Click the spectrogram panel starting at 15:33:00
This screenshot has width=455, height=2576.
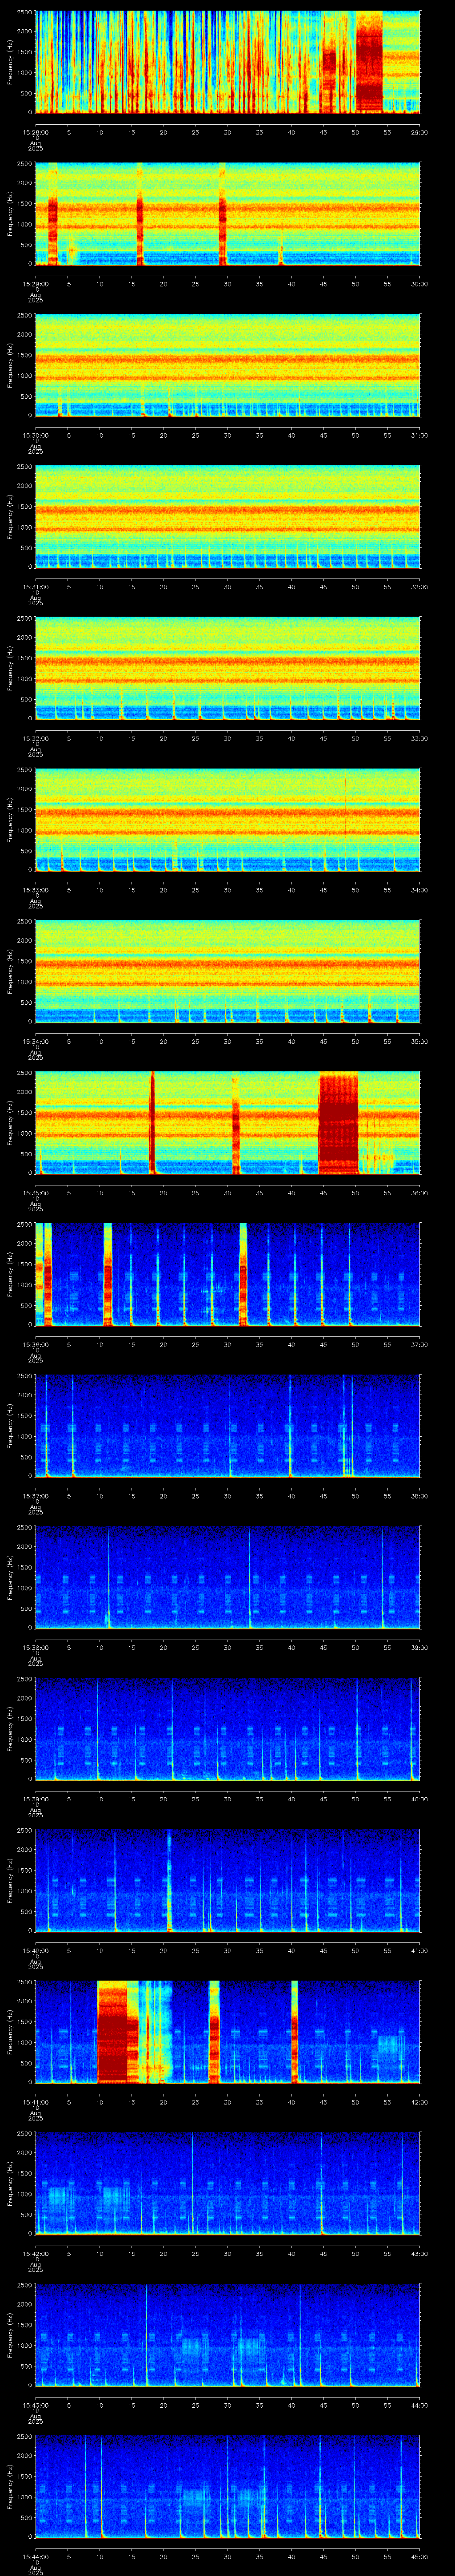pos(228,820)
